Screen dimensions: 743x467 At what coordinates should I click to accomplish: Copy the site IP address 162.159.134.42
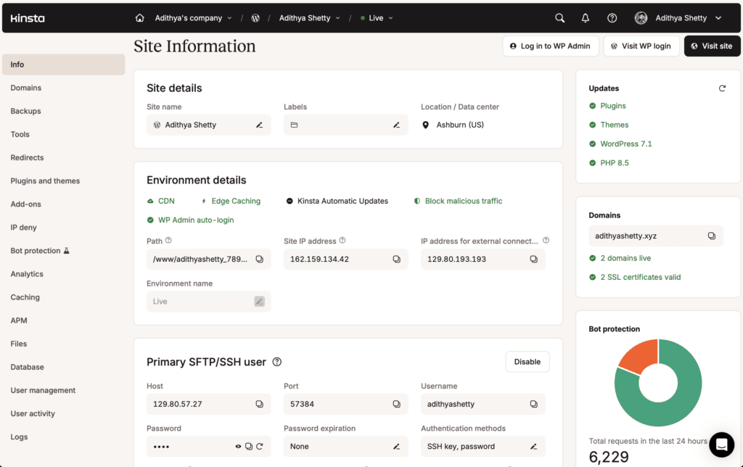396,259
